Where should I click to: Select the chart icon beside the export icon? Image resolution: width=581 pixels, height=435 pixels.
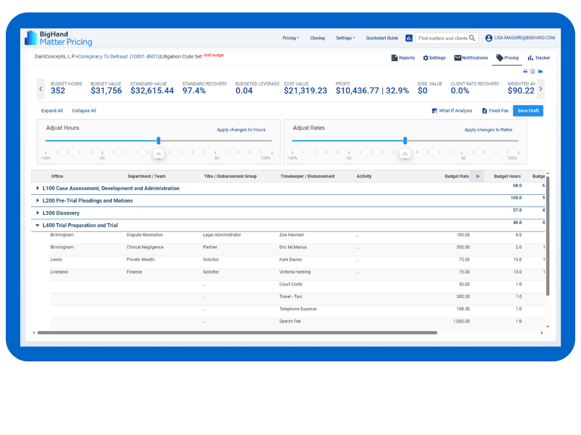540,70
